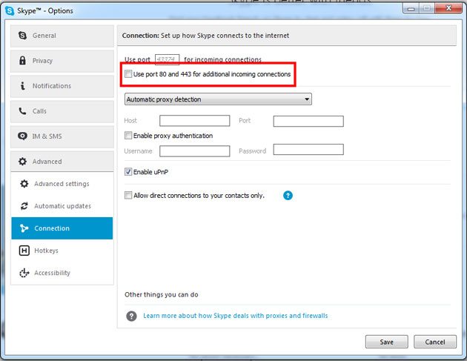Open Automatic proxy detection dropdown
Image resolution: width=467 pixels, height=361 pixels.
click(x=218, y=99)
